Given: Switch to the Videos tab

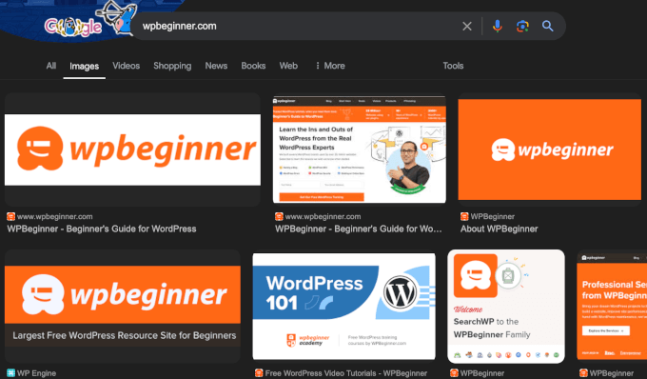Looking at the screenshot, I should click(x=127, y=66).
